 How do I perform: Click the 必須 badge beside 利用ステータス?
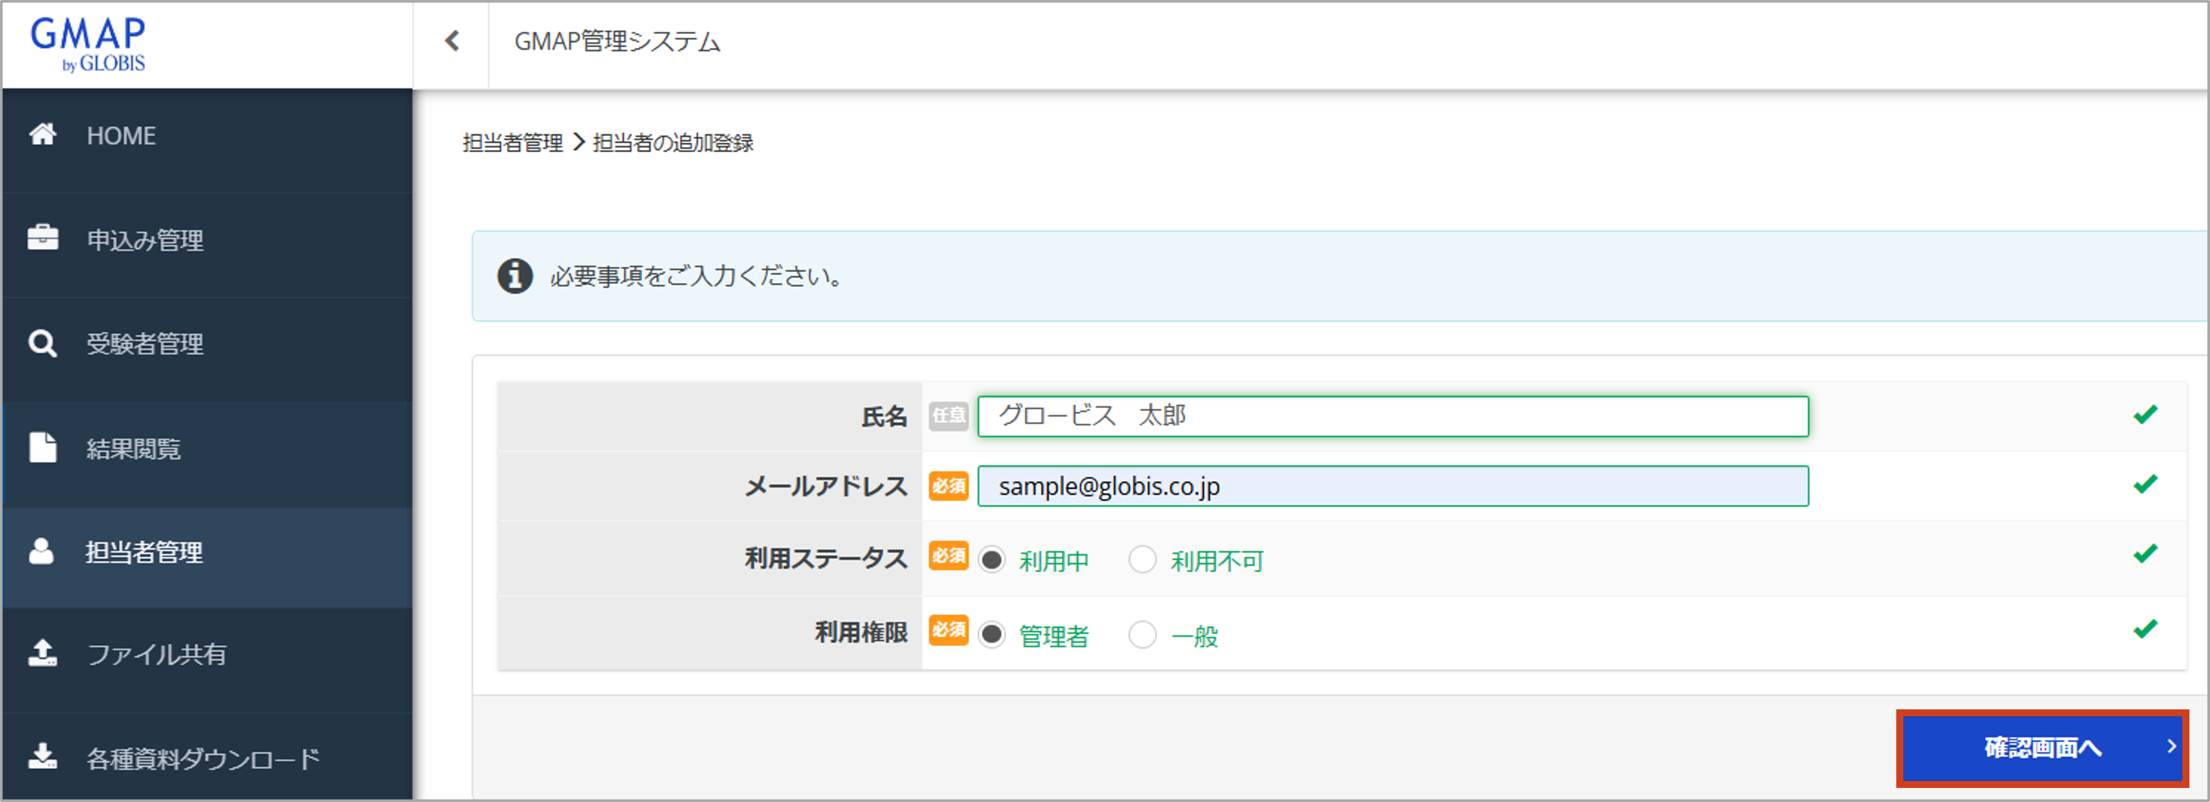(949, 556)
